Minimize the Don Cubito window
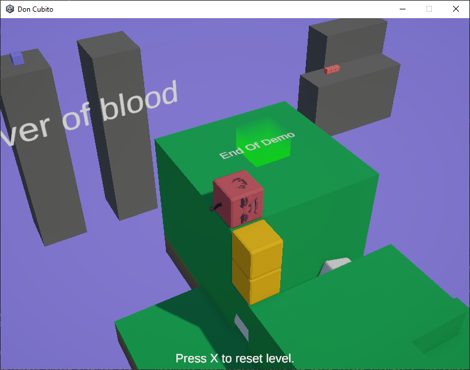The image size is (470, 370). pyautogui.click(x=403, y=9)
